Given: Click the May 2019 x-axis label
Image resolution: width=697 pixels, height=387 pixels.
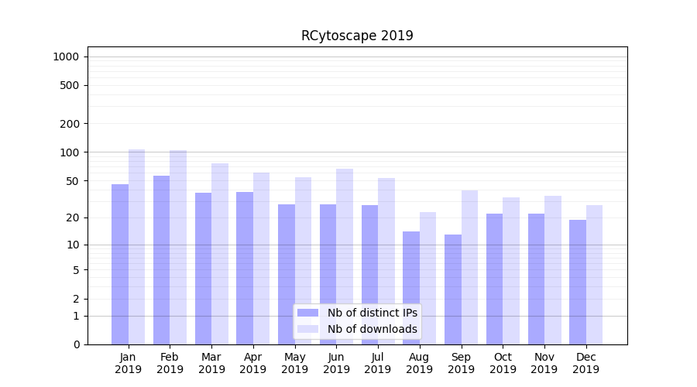Looking at the screenshot, I should coord(294,363).
